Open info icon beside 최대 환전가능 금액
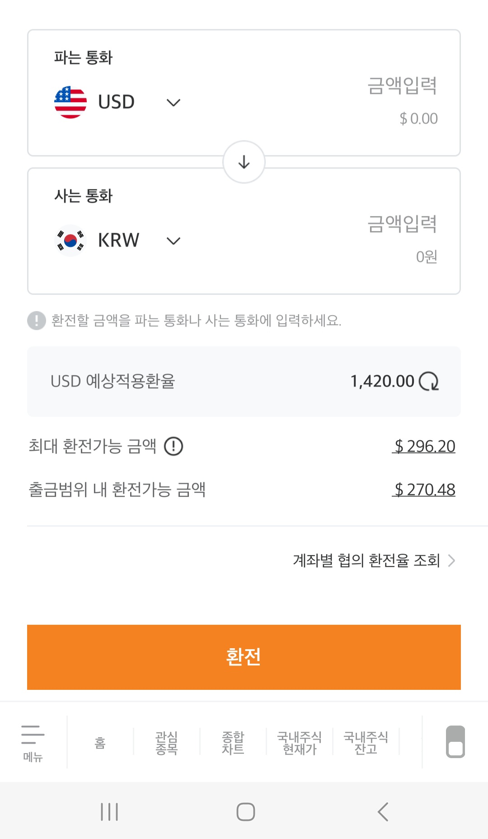Image resolution: width=488 pixels, height=839 pixels. click(x=174, y=446)
